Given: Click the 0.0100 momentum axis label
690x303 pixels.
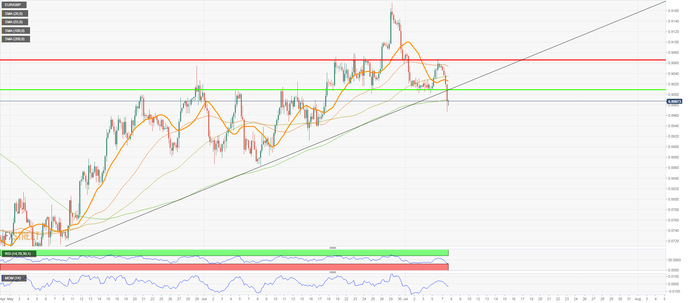Looking at the screenshot, I should click(674, 276).
